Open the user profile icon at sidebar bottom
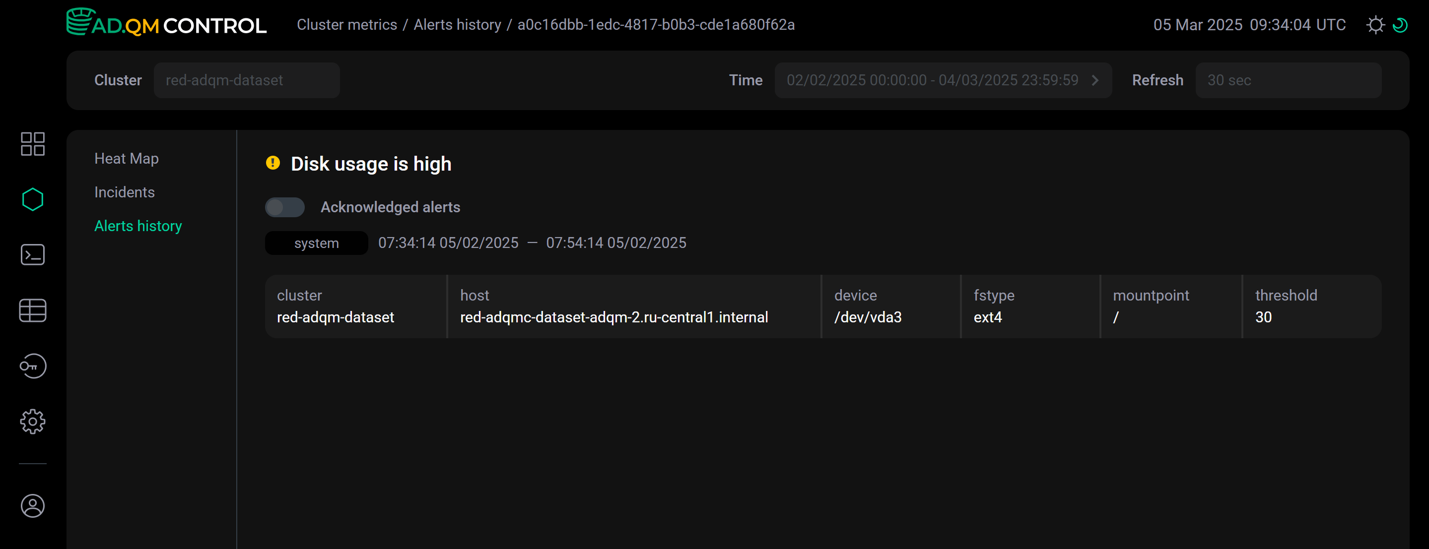Screen dimensions: 1429x549 pyautogui.click(x=32, y=506)
